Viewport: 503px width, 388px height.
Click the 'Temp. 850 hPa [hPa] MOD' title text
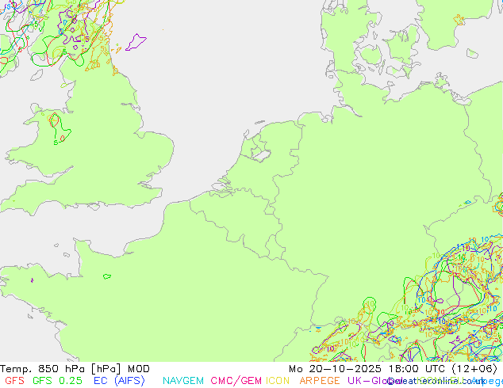click(75, 369)
